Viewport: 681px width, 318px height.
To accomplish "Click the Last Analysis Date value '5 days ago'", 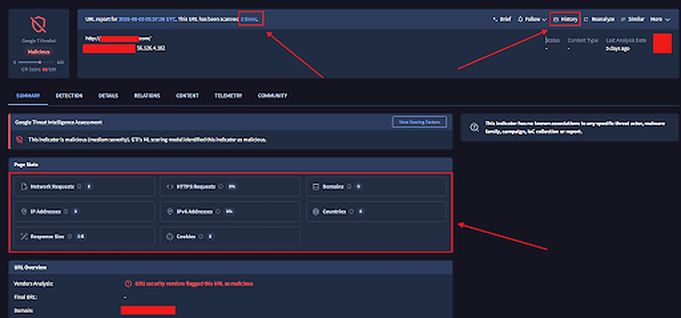I will (x=618, y=49).
